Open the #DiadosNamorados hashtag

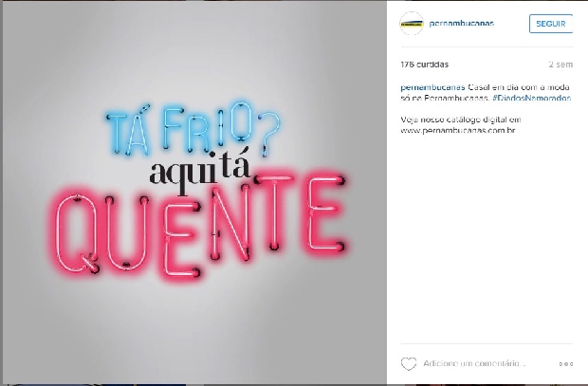pyautogui.click(x=532, y=99)
